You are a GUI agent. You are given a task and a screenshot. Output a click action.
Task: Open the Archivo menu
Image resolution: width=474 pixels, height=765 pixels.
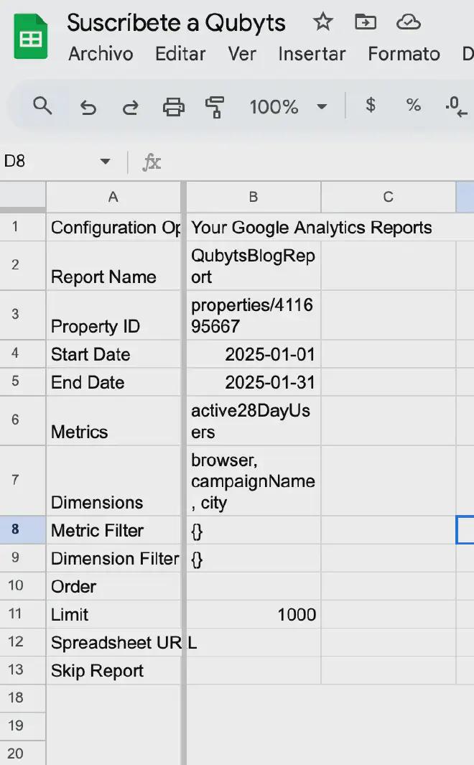tap(101, 54)
